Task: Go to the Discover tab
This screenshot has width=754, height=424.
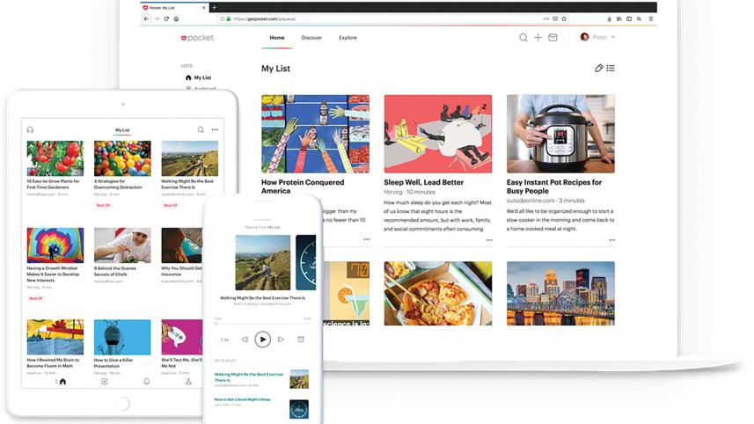Action: coord(311,38)
